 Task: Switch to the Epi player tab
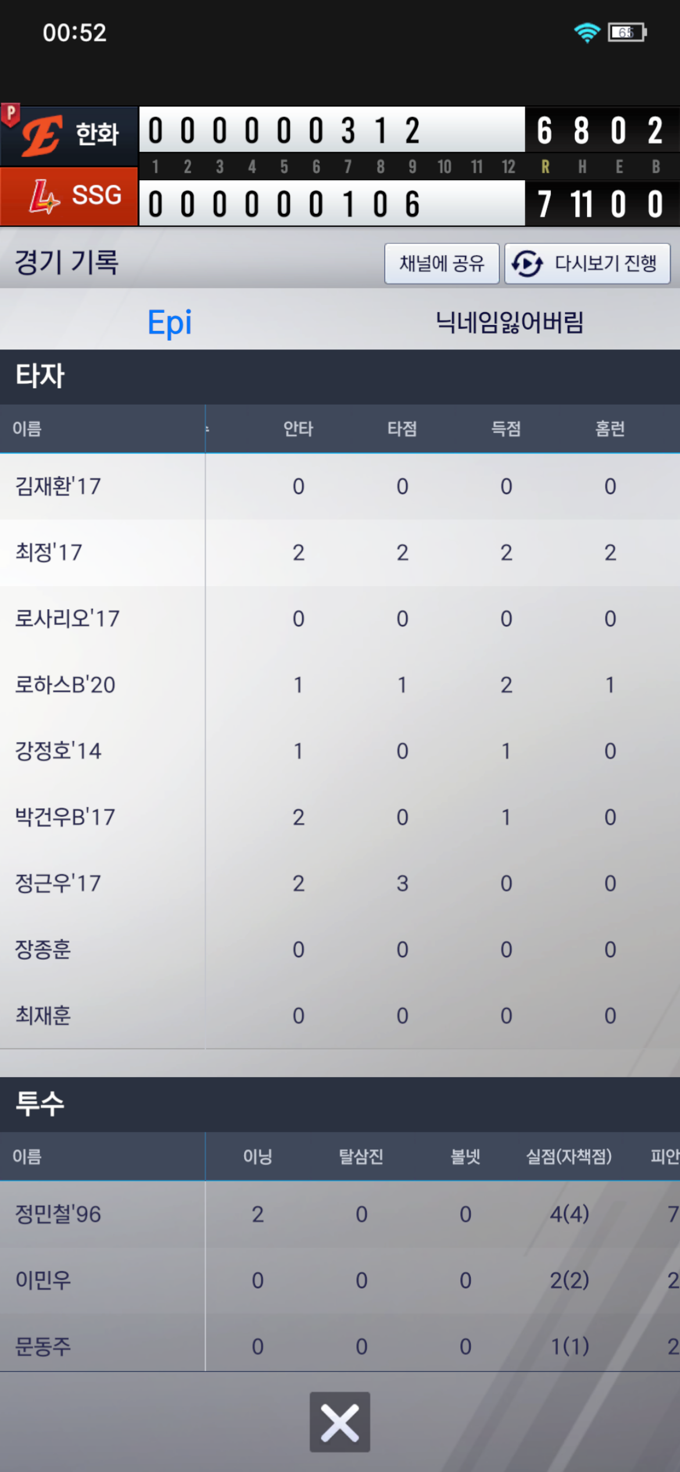[169, 322]
